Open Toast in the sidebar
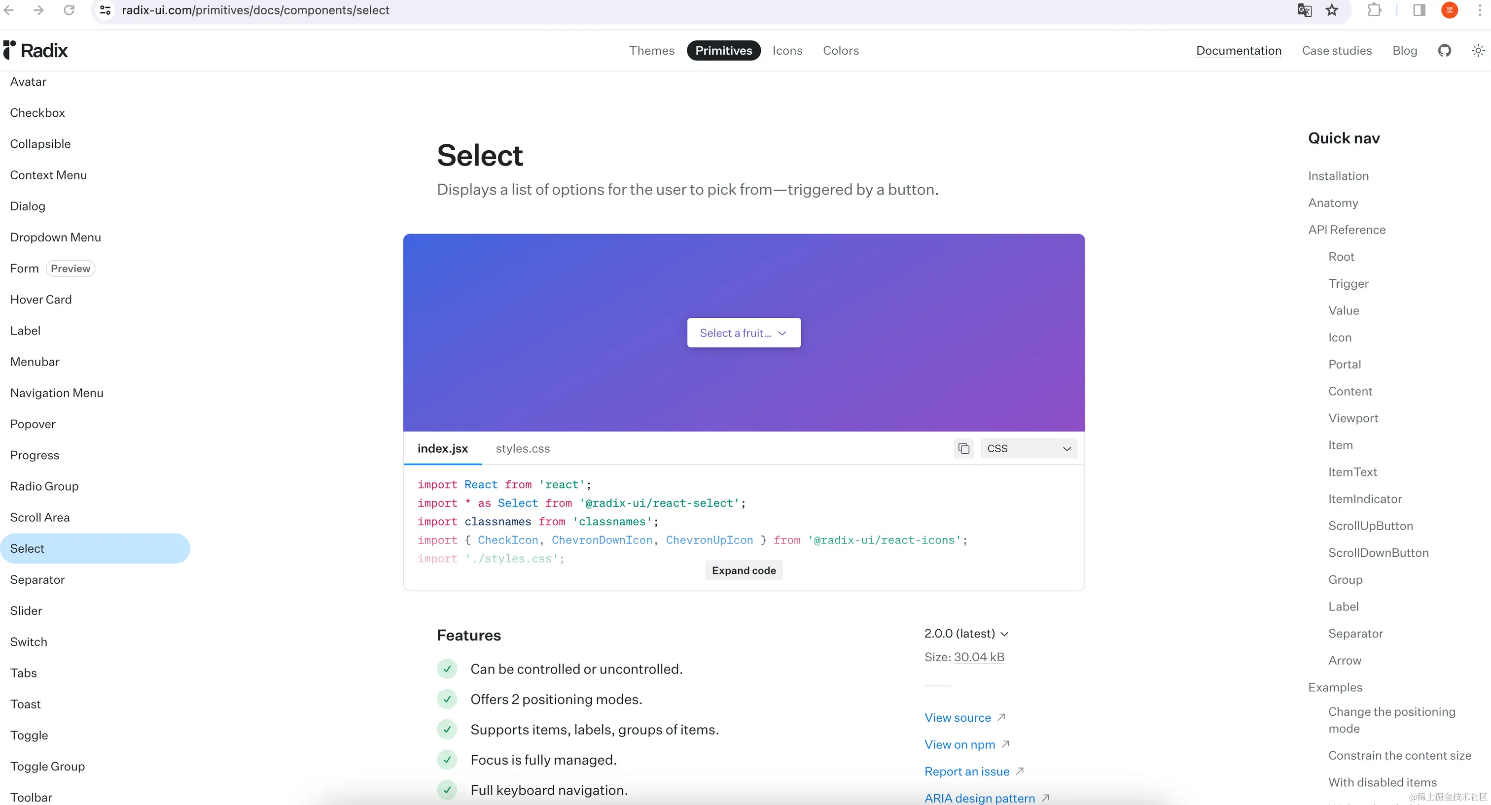 (26, 704)
